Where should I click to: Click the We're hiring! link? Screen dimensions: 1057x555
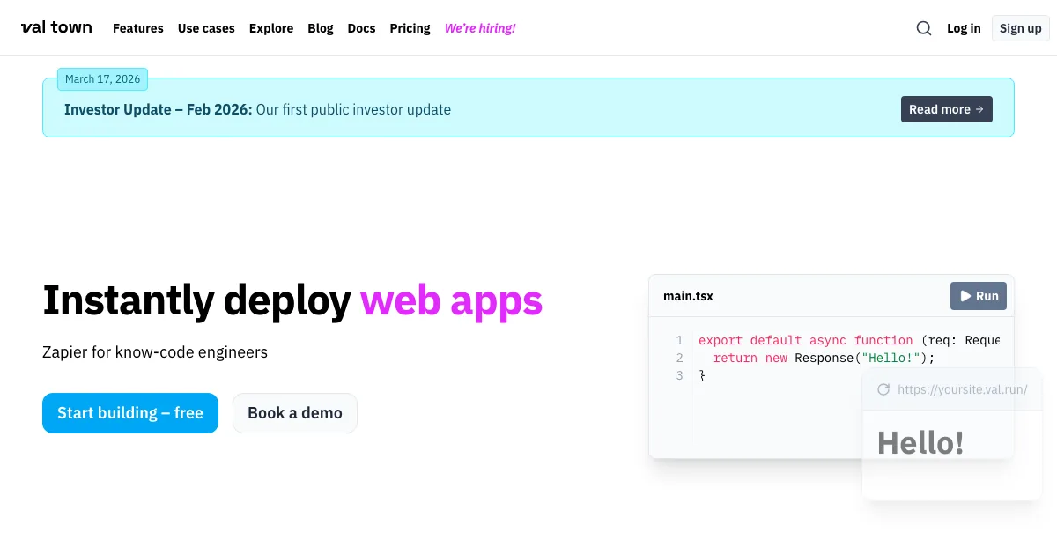coord(480,28)
